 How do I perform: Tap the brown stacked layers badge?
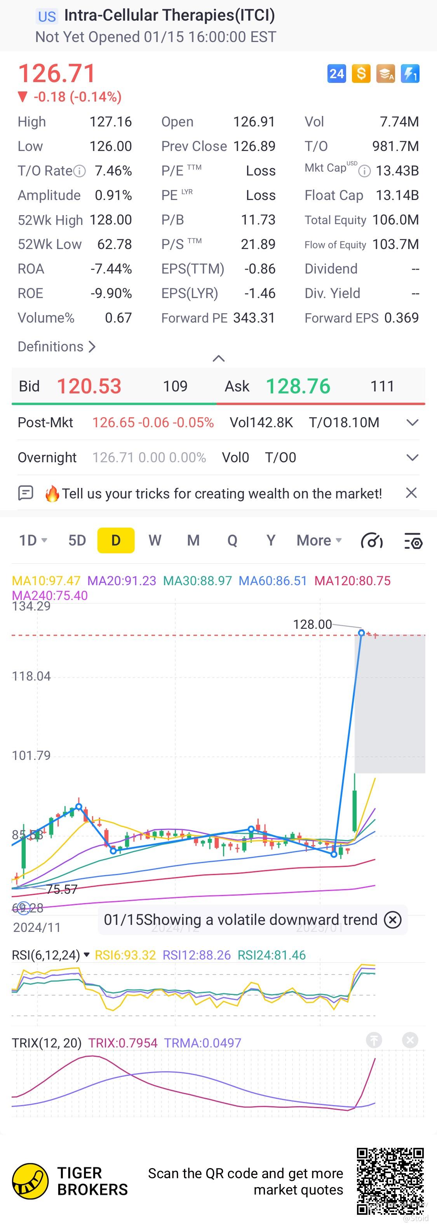tap(385, 74)
